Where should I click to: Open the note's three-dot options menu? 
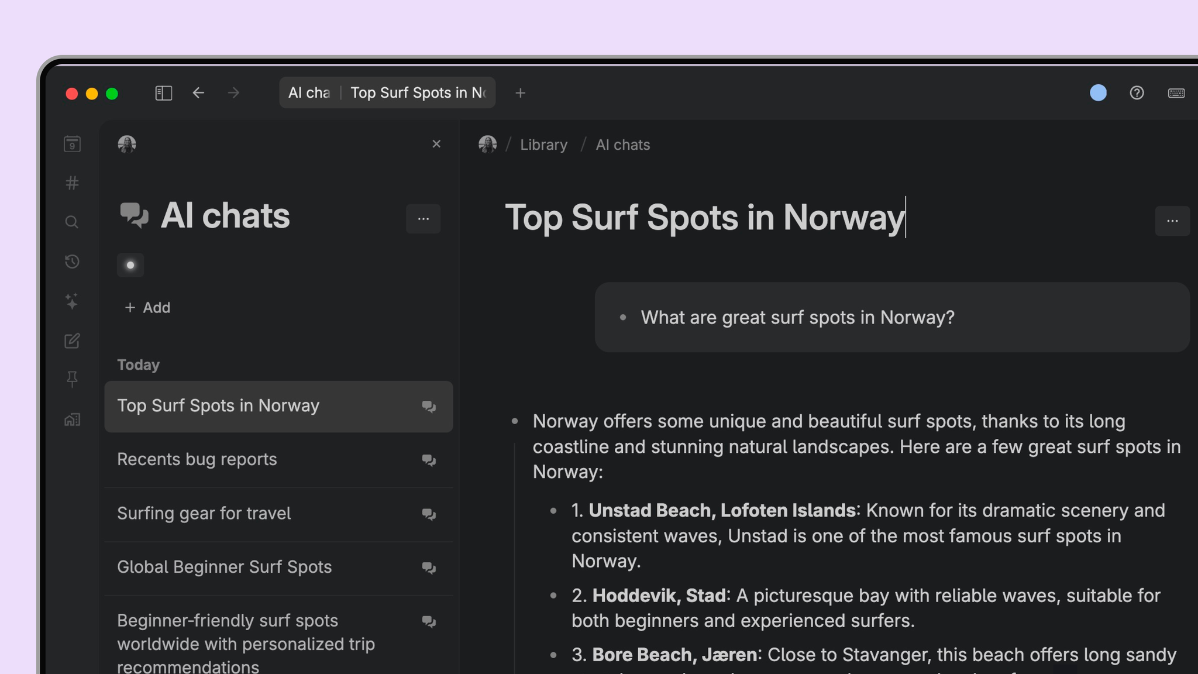pos(1172,221)
